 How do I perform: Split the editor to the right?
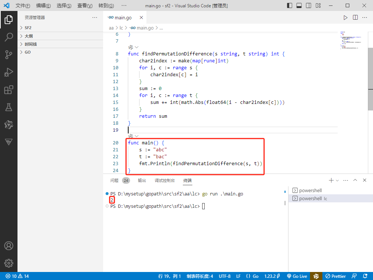pos(355,17)
